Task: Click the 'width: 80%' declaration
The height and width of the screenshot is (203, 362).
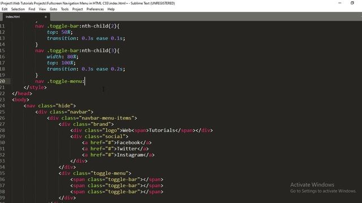Action: click(63, 56)
